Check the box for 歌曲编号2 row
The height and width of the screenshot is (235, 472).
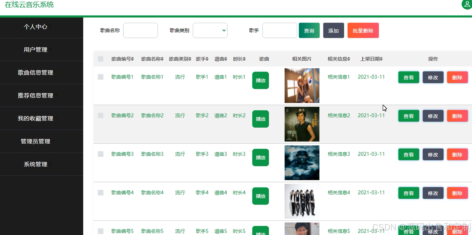[x=101, y=115]
